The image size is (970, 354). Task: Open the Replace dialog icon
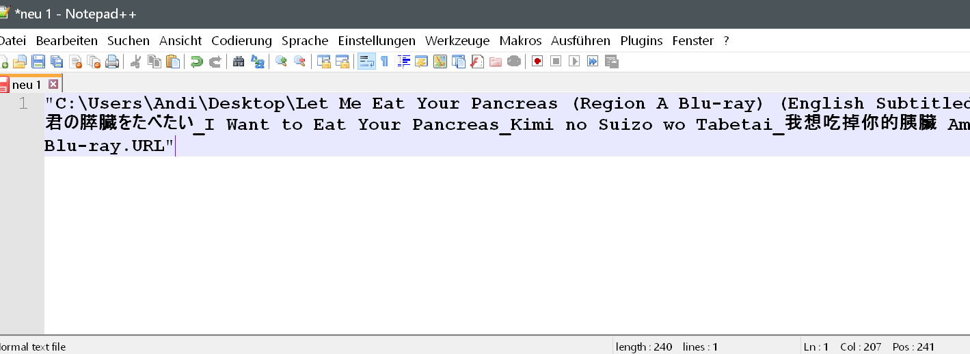pyautogui.click(x=257, y=62)
